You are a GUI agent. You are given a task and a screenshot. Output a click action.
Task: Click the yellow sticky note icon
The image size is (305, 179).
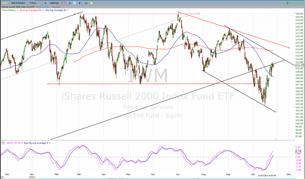pyautogui.click(x=91, y=3)
